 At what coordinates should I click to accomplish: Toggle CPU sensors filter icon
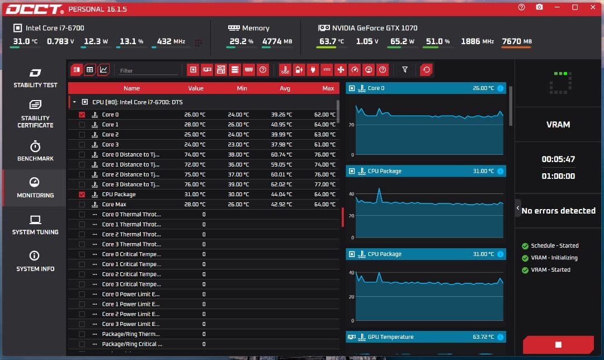point(193,70)
